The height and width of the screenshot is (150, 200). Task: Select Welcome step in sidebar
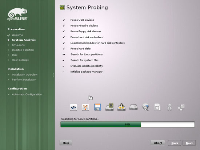pos(17,35)
